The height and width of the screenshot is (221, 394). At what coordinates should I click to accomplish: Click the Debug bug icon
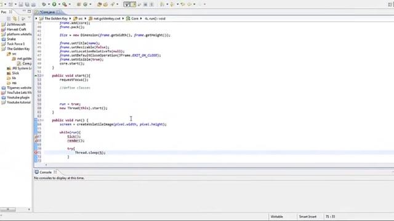click(x=44, y=4)
